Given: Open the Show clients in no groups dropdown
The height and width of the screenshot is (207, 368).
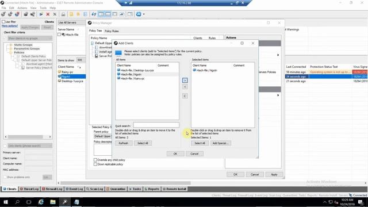Looking at the screenshot, I should tap(30, 38).
